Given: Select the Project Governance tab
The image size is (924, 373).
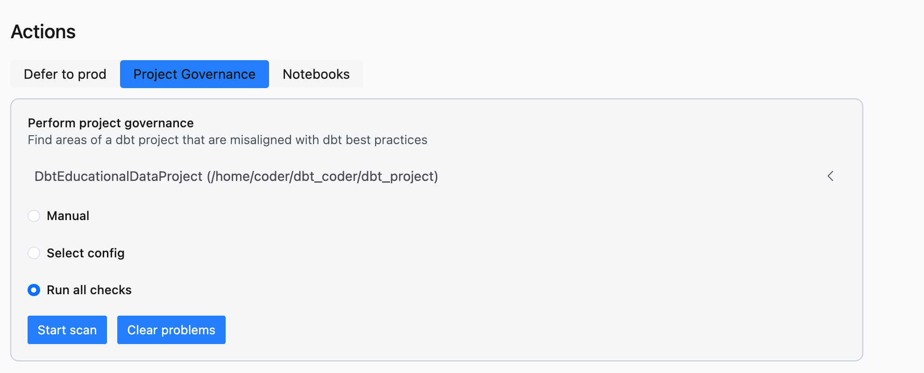Looking at the screenshot, I should 194,74.
